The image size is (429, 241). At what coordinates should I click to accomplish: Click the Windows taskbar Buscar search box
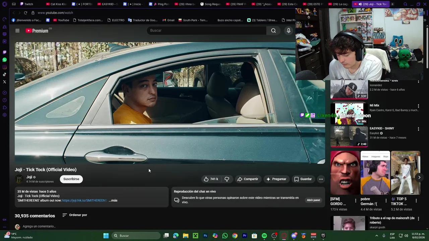(136, 236)
